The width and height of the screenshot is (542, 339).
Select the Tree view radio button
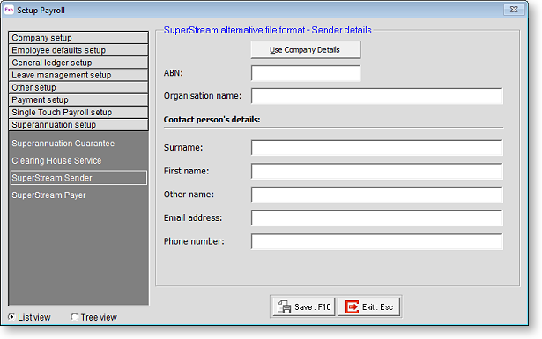74,317
